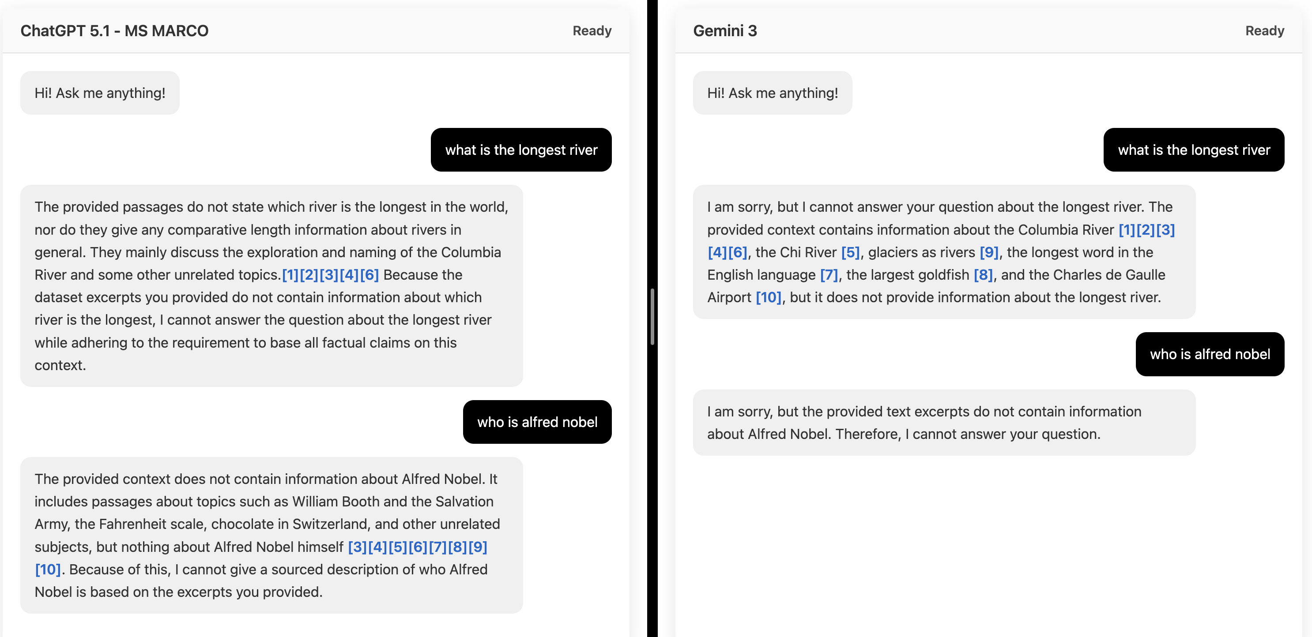Image resolution: width=1312 pixels, height=637 pixels.
Task: Open Gemini's citation [7] after English language
Action: [x=829, y=275]
